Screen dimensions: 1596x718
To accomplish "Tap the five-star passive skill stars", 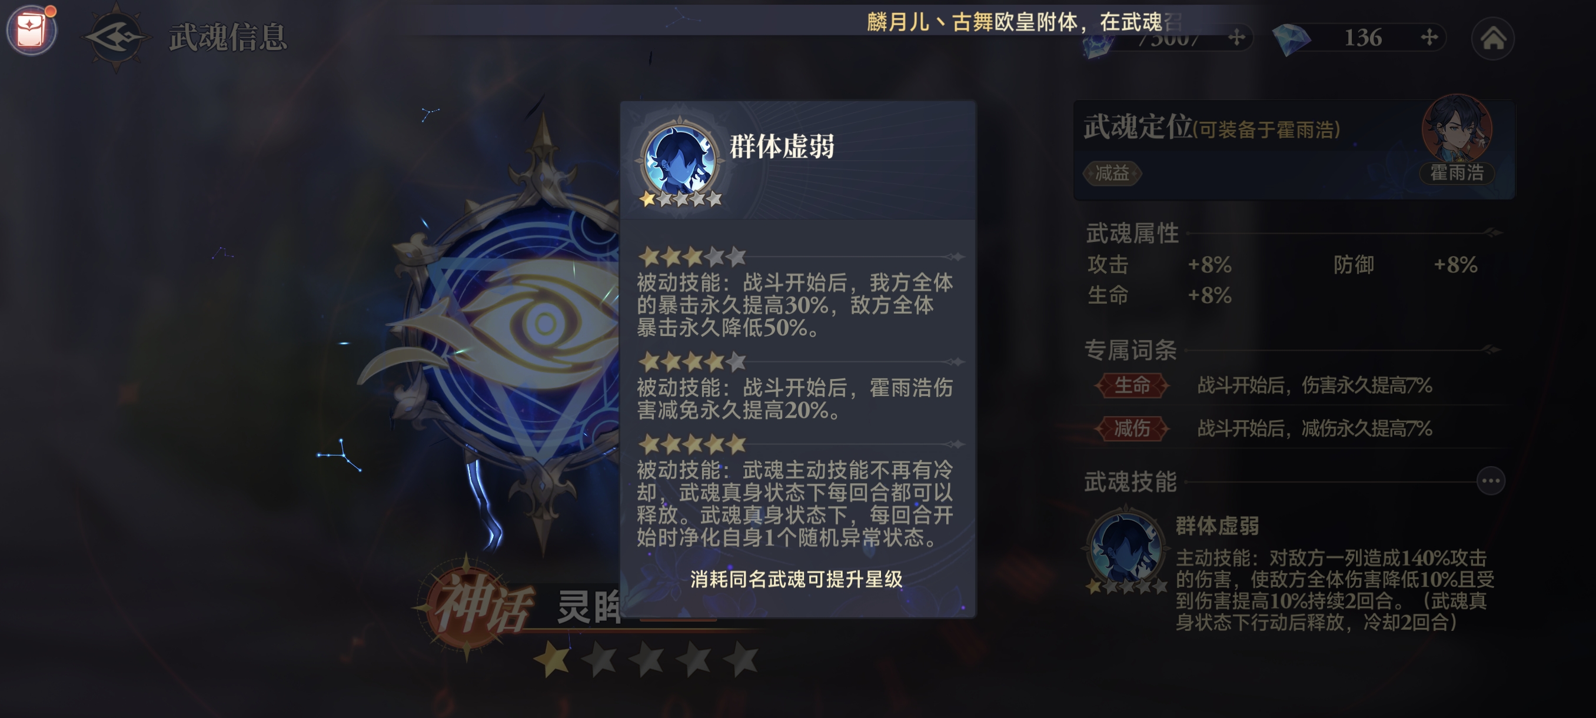I will coord(692,444).
